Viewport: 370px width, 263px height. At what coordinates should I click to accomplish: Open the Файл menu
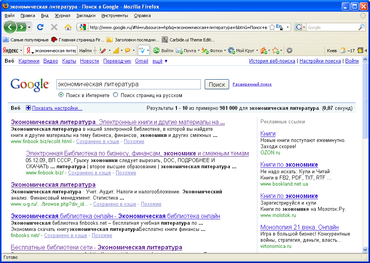coord(9,15)
